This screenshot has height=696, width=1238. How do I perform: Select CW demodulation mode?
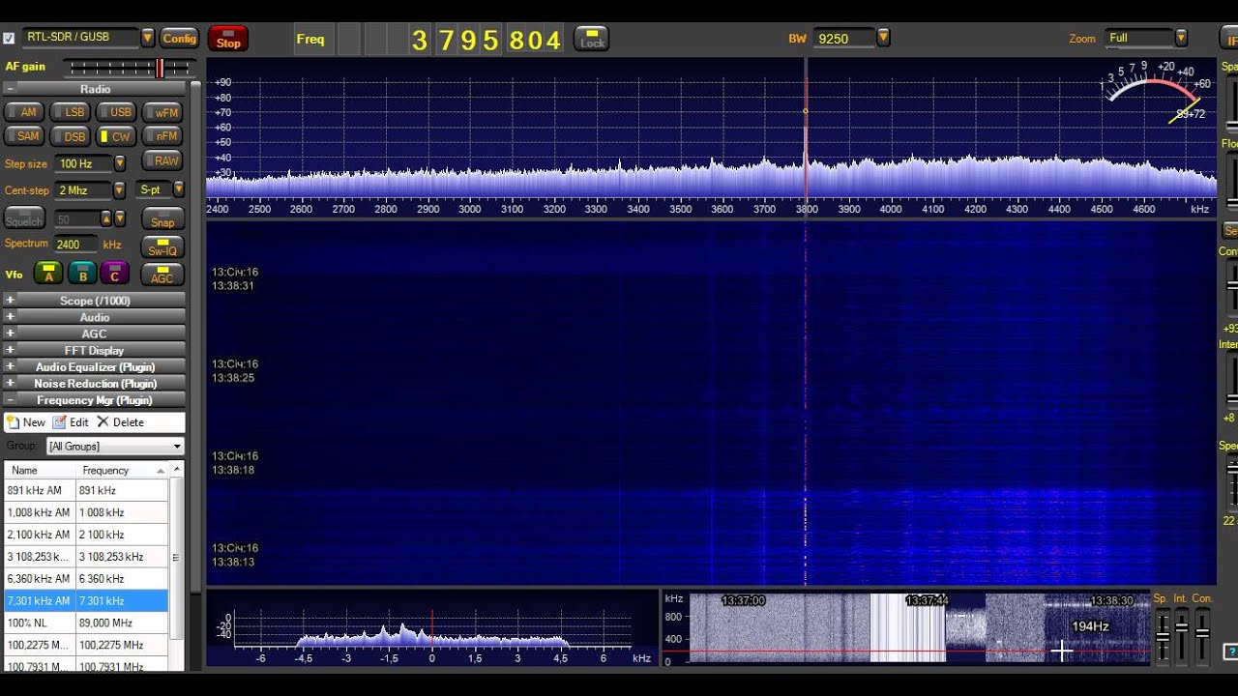pyautogui.click(x=115, y=136)
